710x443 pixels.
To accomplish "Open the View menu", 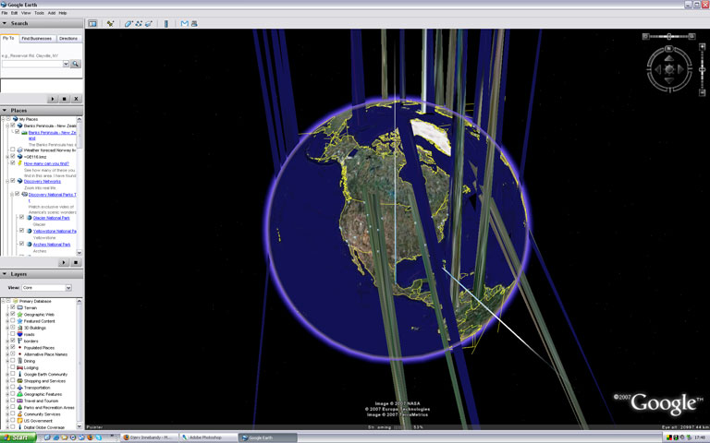I will click(x=26, y=13).
